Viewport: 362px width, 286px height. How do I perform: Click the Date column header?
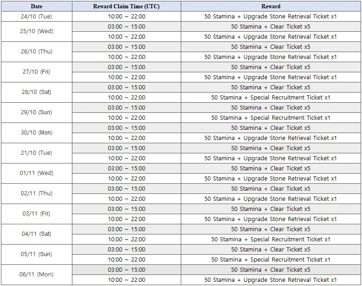pyautogui.click(x=36, y=6)
